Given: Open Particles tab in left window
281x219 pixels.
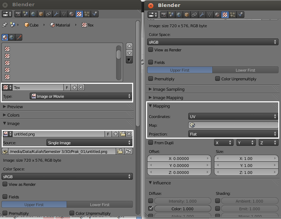Looking at the screenshot, I should tap(87, 14).
